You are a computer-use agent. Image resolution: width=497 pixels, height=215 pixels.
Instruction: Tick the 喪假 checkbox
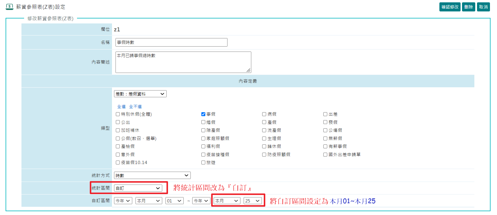(x=325, y=122)
